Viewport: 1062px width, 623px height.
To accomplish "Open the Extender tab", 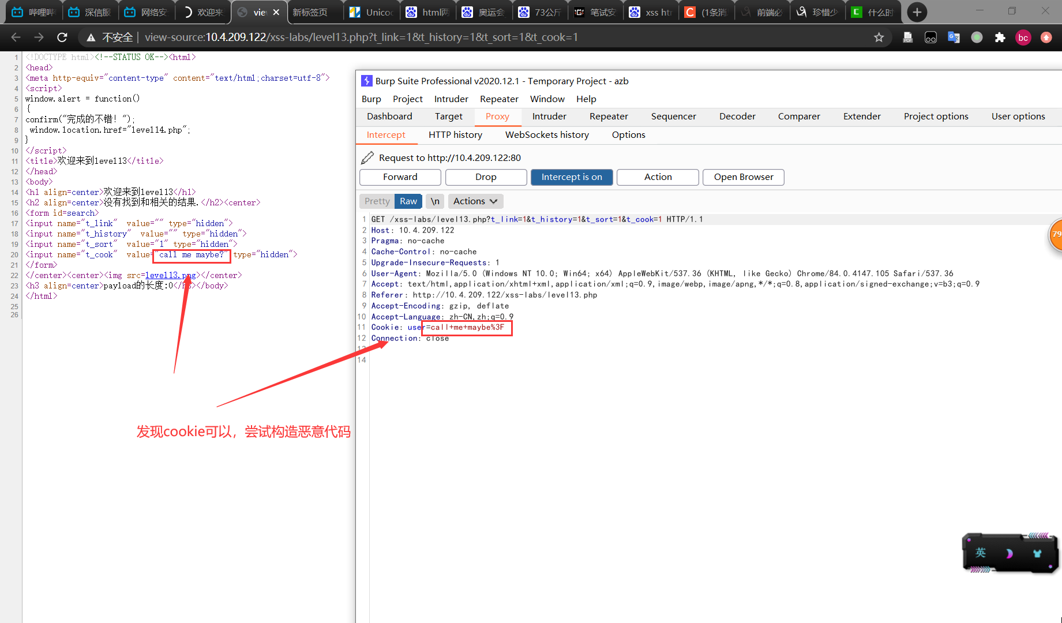I will coord(862,117).
